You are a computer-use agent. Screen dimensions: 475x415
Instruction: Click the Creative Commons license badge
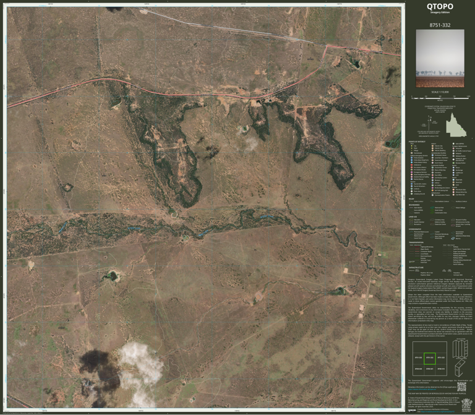pos(412,411)
